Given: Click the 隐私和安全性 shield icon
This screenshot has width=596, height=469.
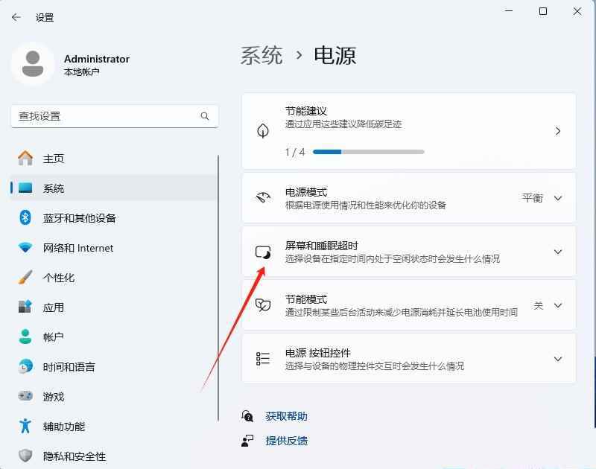Looking at the screenshot, I should pos(25,456).
